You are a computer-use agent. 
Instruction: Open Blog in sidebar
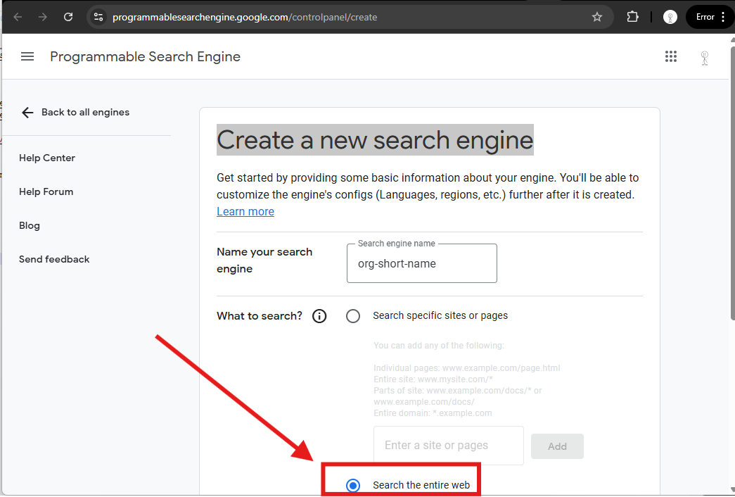(x=29, y=225)
